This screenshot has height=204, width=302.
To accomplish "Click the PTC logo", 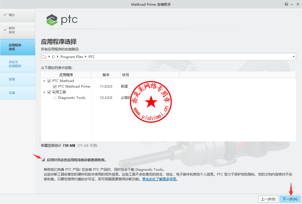I will [62, 20].
